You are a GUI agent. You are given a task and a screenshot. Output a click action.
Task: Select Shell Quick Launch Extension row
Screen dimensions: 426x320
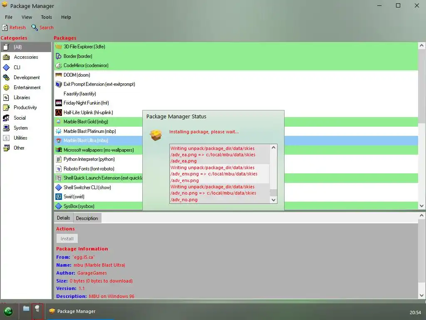[236, 178]
